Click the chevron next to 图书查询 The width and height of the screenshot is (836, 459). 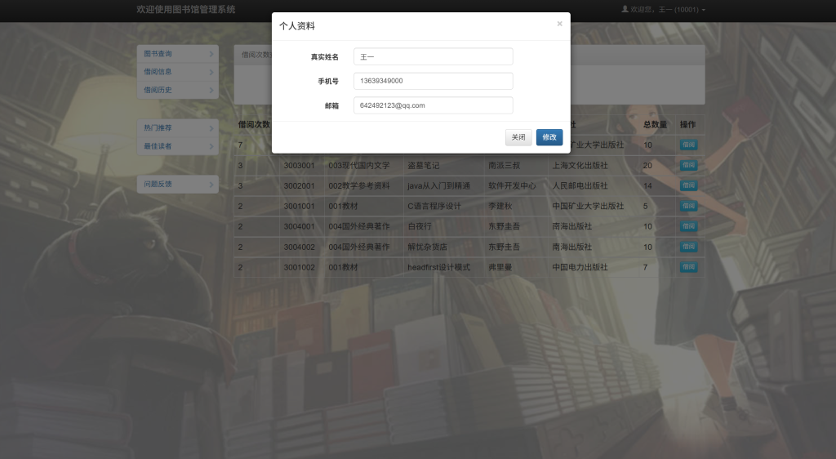pyautogui.click(x=211, y=54)
